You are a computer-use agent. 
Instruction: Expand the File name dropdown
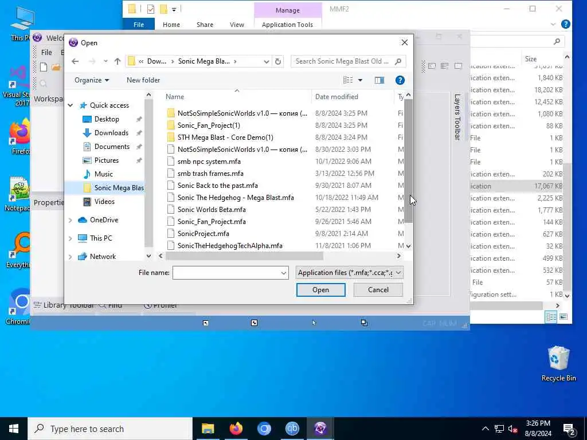pyautogui.click(x=284, y=273)
